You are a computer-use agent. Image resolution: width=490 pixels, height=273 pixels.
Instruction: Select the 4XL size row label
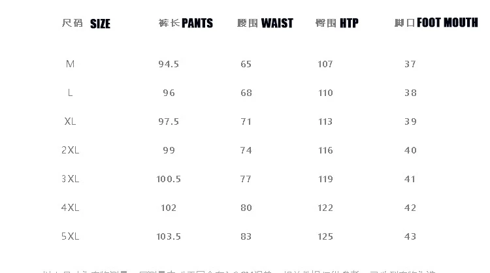click(71, 208)
